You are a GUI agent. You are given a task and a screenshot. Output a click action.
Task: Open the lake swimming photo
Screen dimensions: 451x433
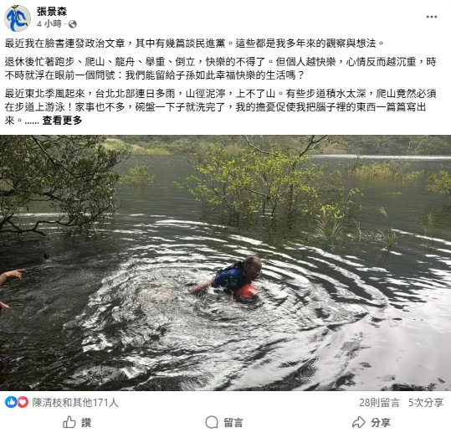point(226,263)
